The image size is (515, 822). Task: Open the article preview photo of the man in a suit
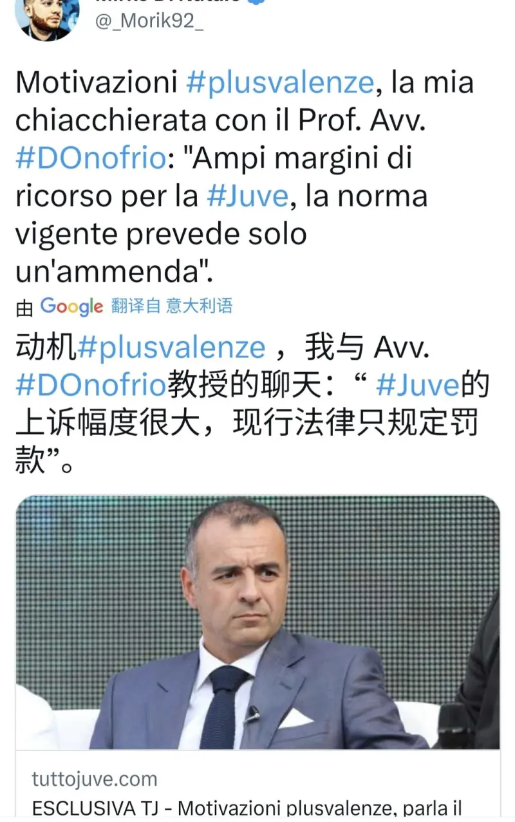[x=257, y=622]
